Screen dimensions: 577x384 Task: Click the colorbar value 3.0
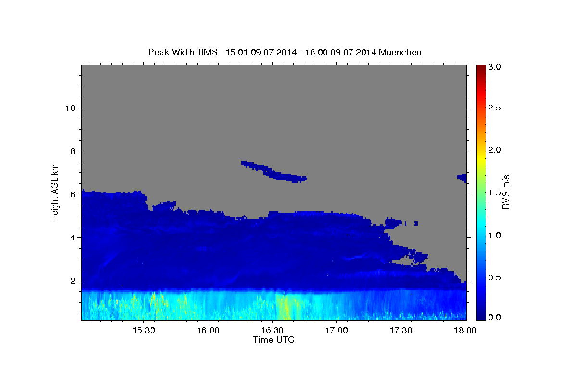(495, 67)
